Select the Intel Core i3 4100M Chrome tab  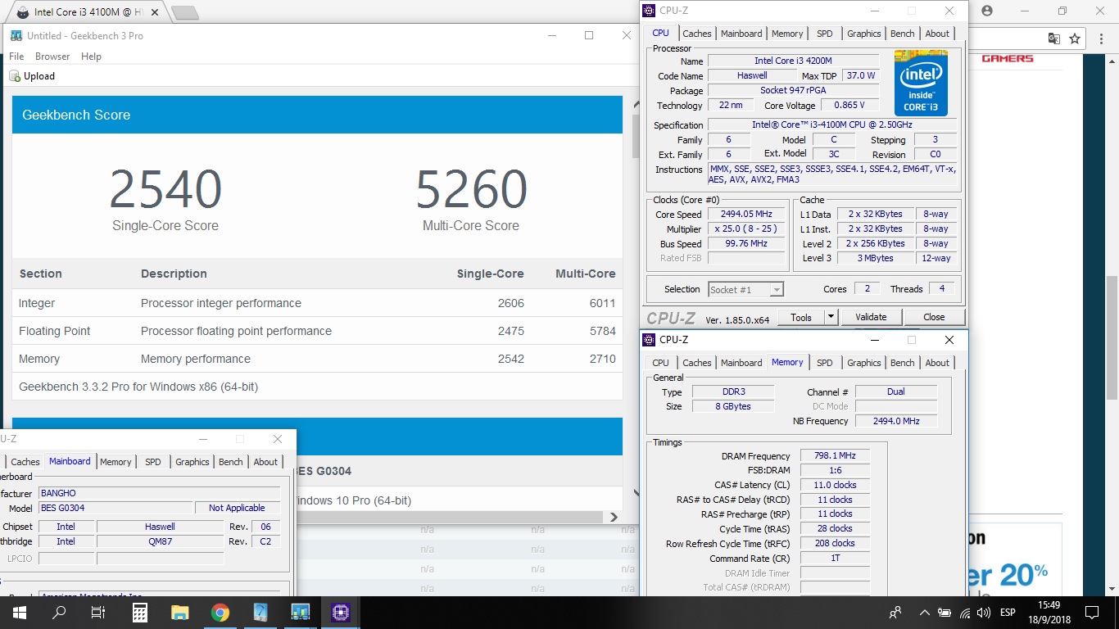tap(88, 13)
